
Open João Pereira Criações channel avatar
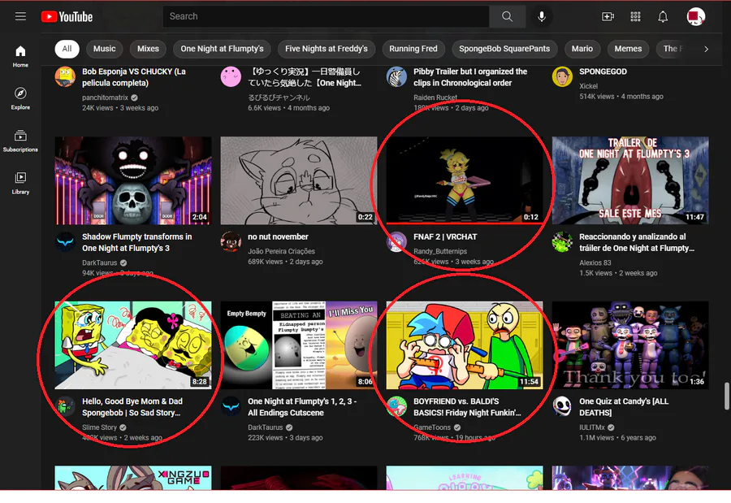231,241
